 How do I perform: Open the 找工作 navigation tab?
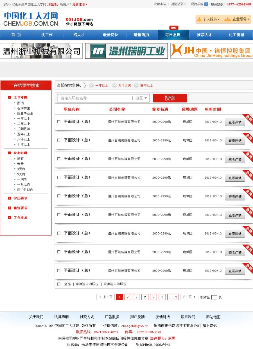[x=47, y=35]
